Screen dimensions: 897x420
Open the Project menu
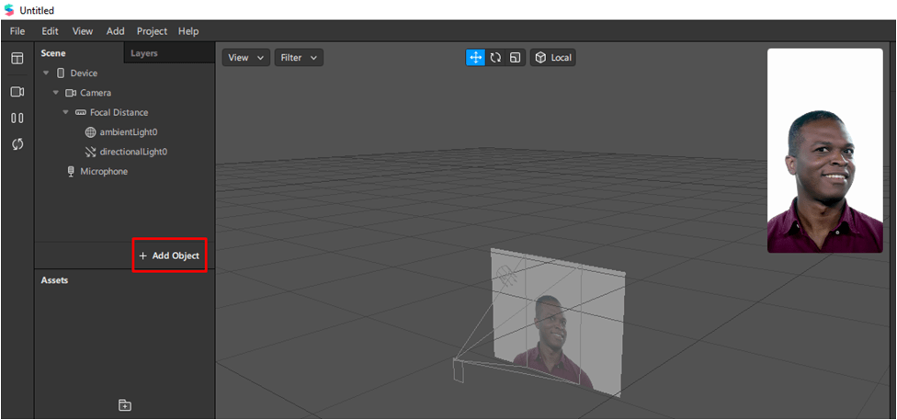(x=152, y=31)
